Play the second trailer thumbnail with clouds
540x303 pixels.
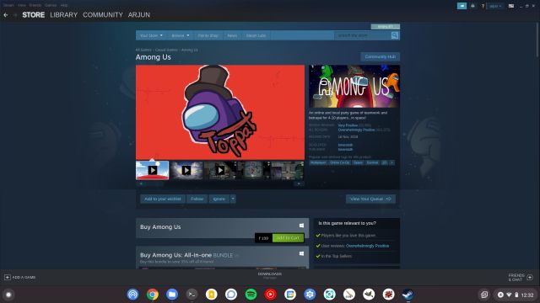coord(186,170)
